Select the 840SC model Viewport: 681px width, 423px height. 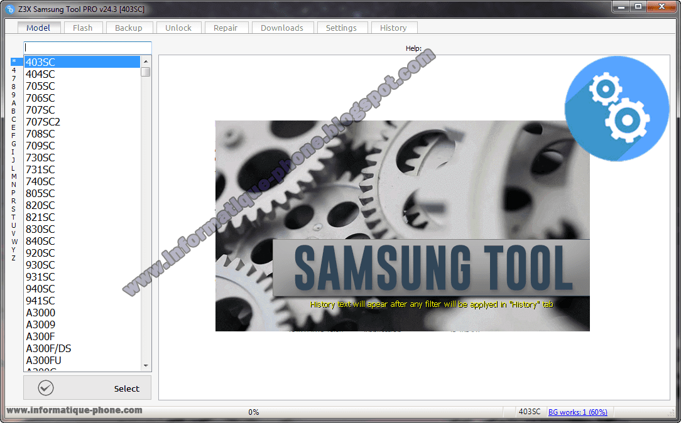click(82, 241)
